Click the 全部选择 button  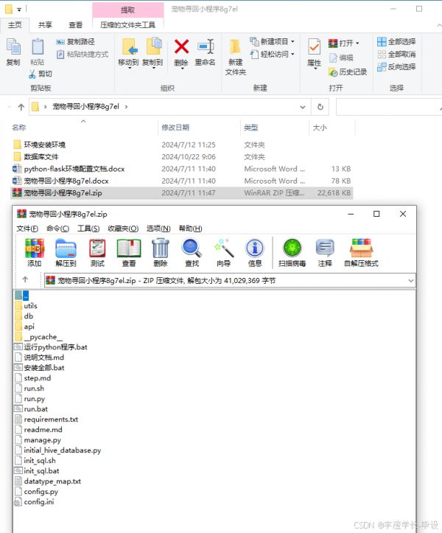point(396,42)
